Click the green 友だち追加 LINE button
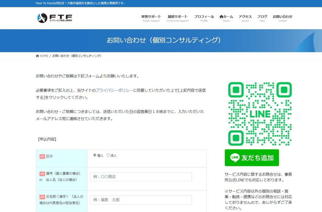Viewport: 322px width, 212px height. click(x=252, y=158)
